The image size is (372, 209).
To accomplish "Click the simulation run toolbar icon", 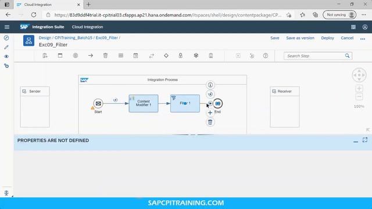I will click(252, 56).
